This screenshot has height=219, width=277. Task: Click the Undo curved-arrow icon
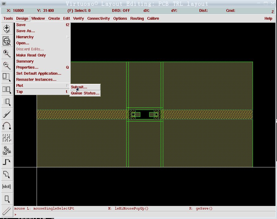pos(7,126)
